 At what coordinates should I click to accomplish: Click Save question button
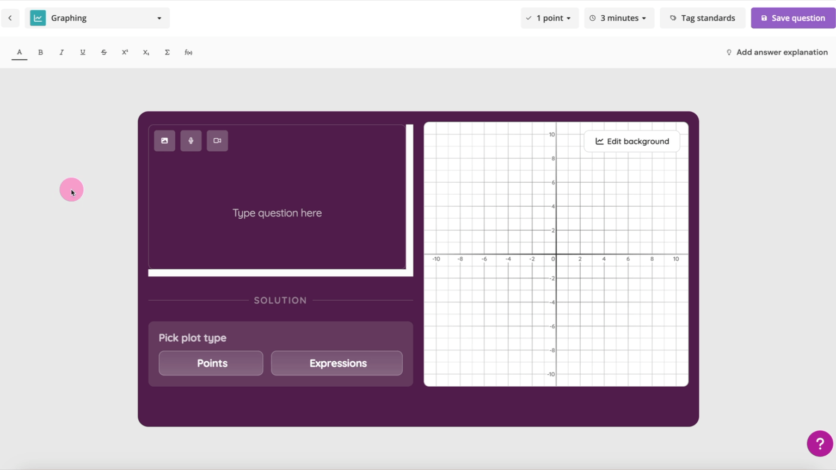(x=793, y=18)
